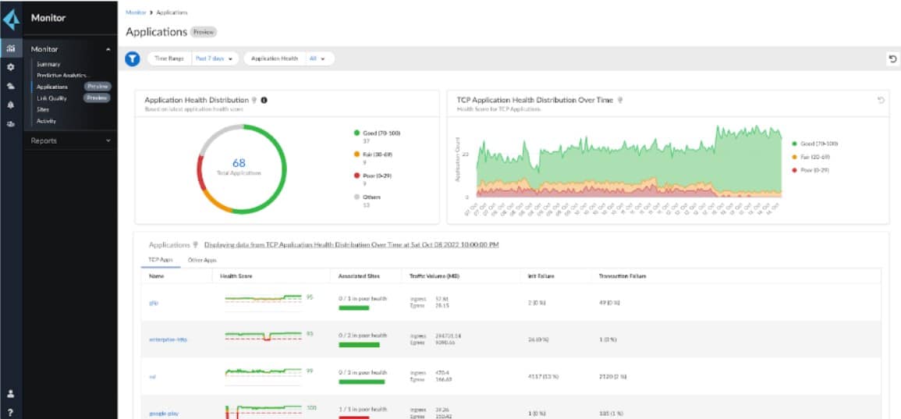
Task: Click the reset filters icon at right of filter bar
Action: 892,59
